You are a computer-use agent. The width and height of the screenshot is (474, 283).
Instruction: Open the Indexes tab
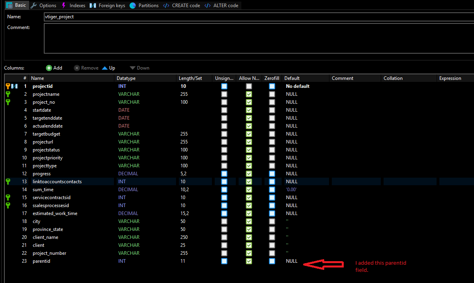73,6
